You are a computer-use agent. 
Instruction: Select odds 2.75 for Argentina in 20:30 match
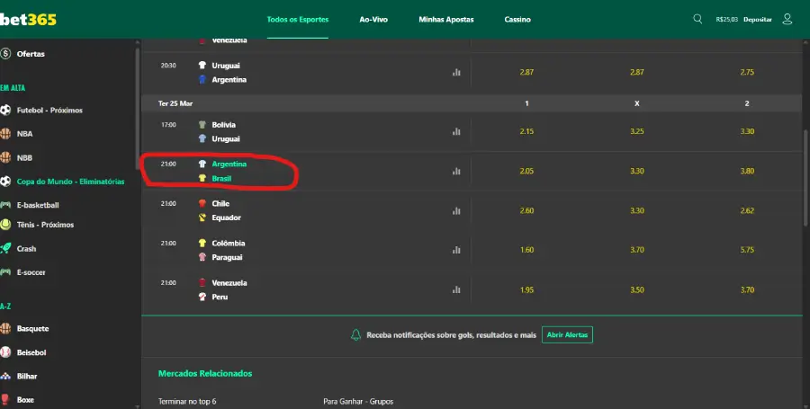pos(747,72)
